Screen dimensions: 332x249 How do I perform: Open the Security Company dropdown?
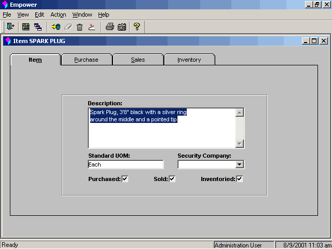[x=239, y=164]
